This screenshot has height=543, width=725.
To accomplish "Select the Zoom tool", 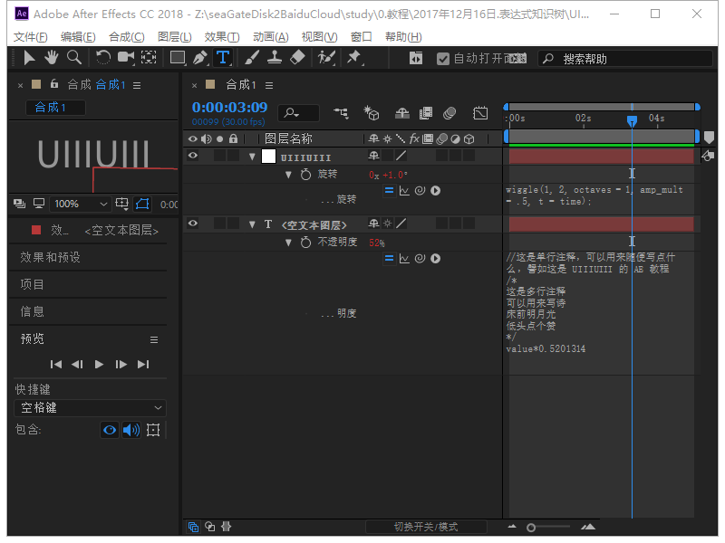I will [x=75, y=57].
